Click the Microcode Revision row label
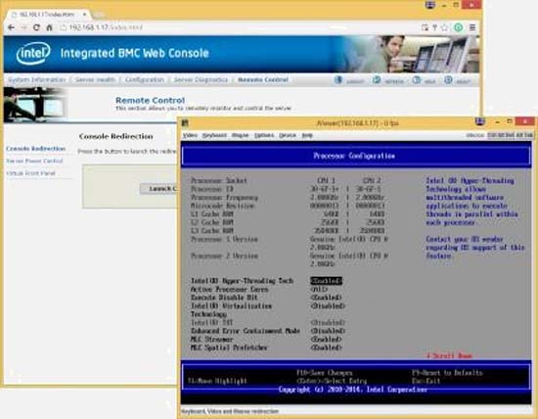Image resolution: width=538 pixels, height=419 pixels. pyautogui.click(x=222, y=206)
